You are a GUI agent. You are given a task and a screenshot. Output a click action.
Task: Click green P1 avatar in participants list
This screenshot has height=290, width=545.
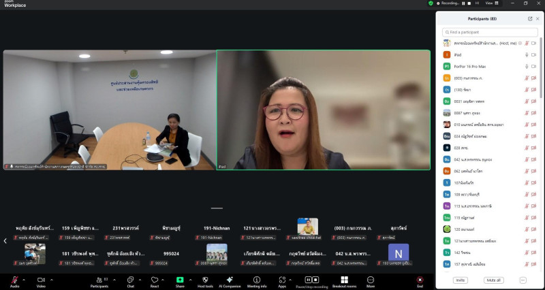point(447,66)
